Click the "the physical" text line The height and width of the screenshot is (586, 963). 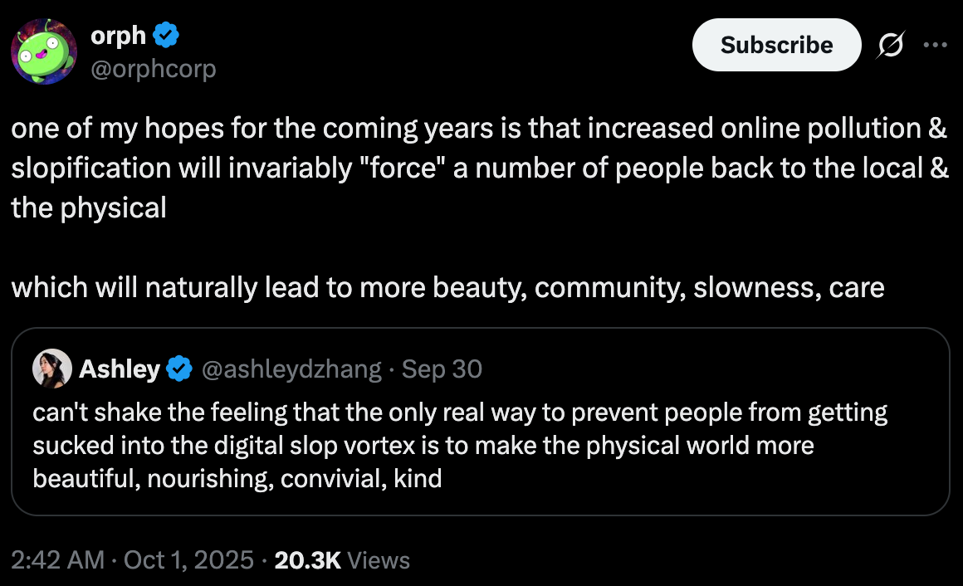pos(89,207)
